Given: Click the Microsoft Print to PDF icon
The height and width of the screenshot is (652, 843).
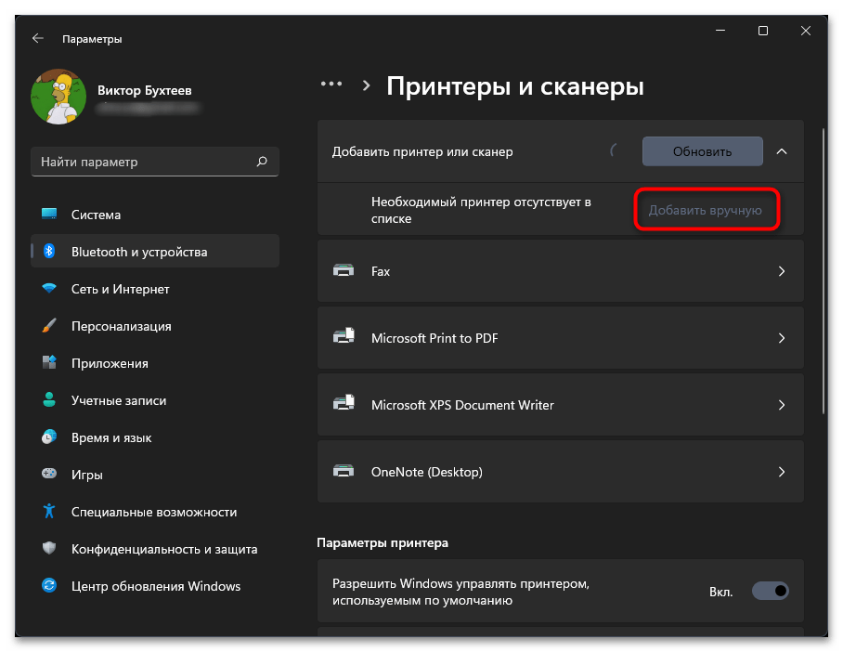Looking at the screenshot, I should point(344,336).
